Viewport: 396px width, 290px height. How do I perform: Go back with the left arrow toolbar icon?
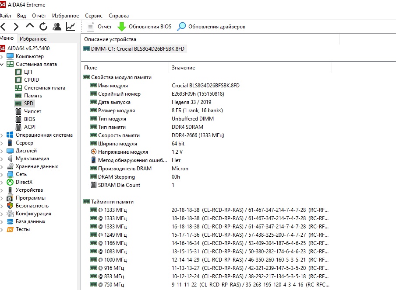click(x=3, y=27)
